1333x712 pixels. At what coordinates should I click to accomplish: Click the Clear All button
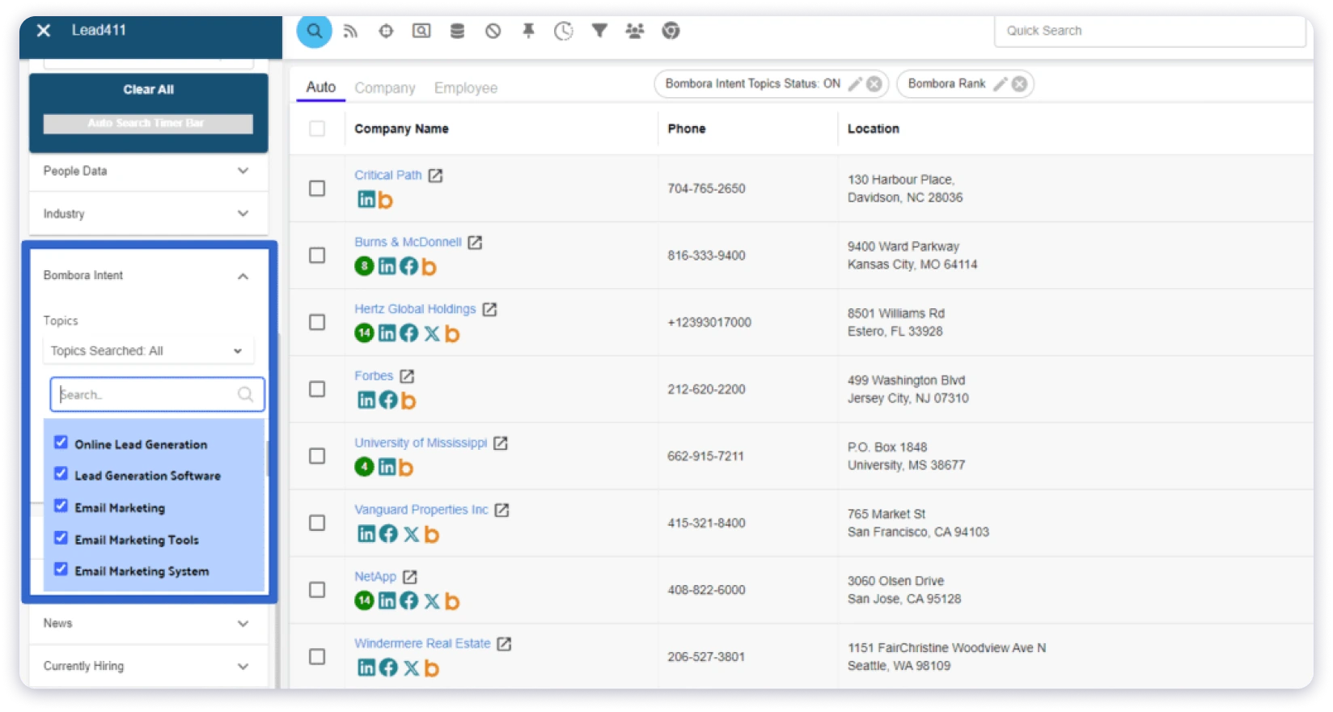point(148,90)
